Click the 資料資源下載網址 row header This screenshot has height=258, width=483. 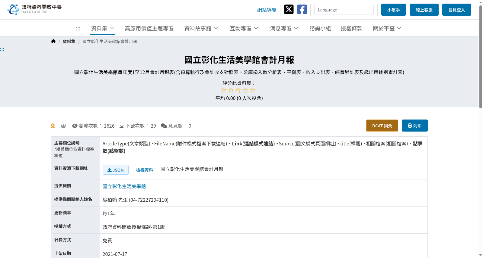pos(71,168)
